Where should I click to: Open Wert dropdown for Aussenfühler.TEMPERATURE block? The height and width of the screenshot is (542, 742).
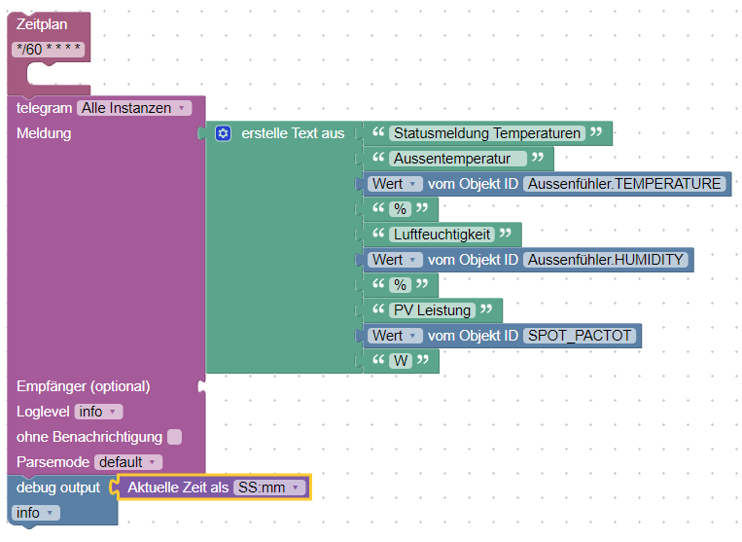pyautogui.click(x=395, y=184)
